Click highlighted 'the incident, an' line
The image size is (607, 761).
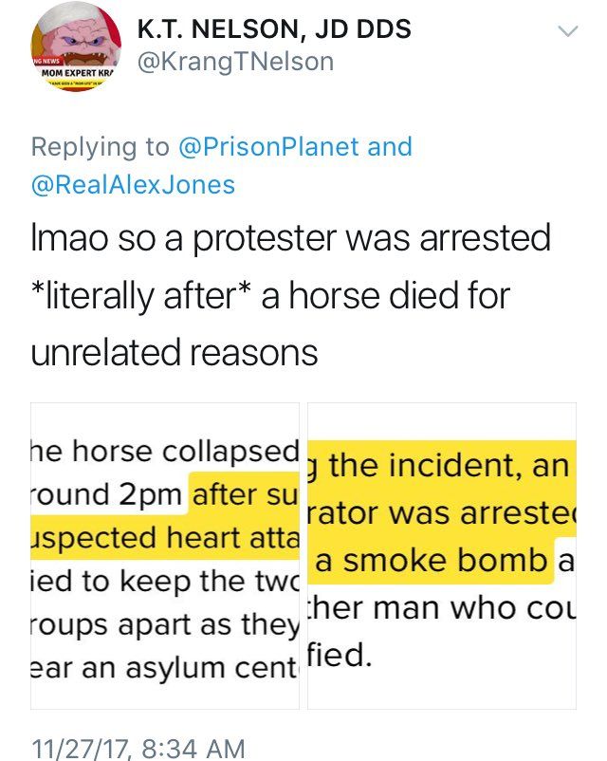click(x=441, y=466)
